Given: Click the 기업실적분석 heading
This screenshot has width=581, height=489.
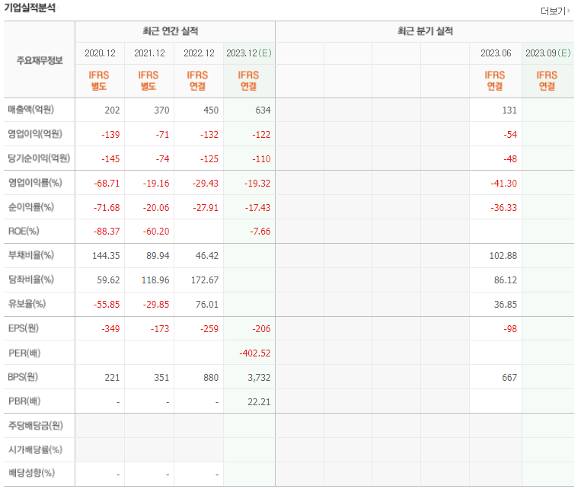Looking at the screenshot, I should pyautogui.click(x=30, y=8).
